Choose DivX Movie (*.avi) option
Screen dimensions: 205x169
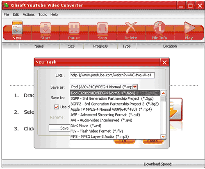pyautogui.click(x=115, y=126)
